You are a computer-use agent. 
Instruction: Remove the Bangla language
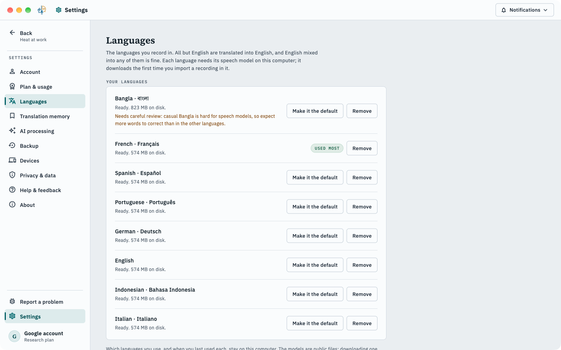[x=362, y=111]
